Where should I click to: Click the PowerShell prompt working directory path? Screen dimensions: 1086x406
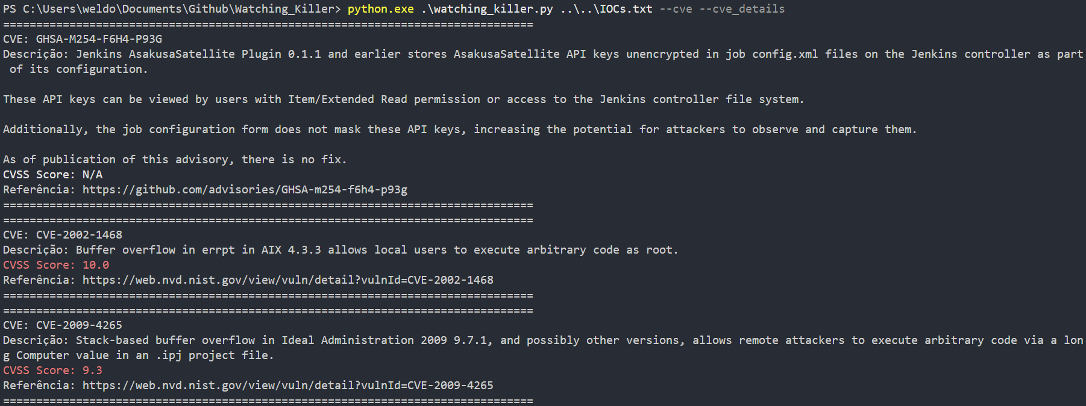[179, 9]
